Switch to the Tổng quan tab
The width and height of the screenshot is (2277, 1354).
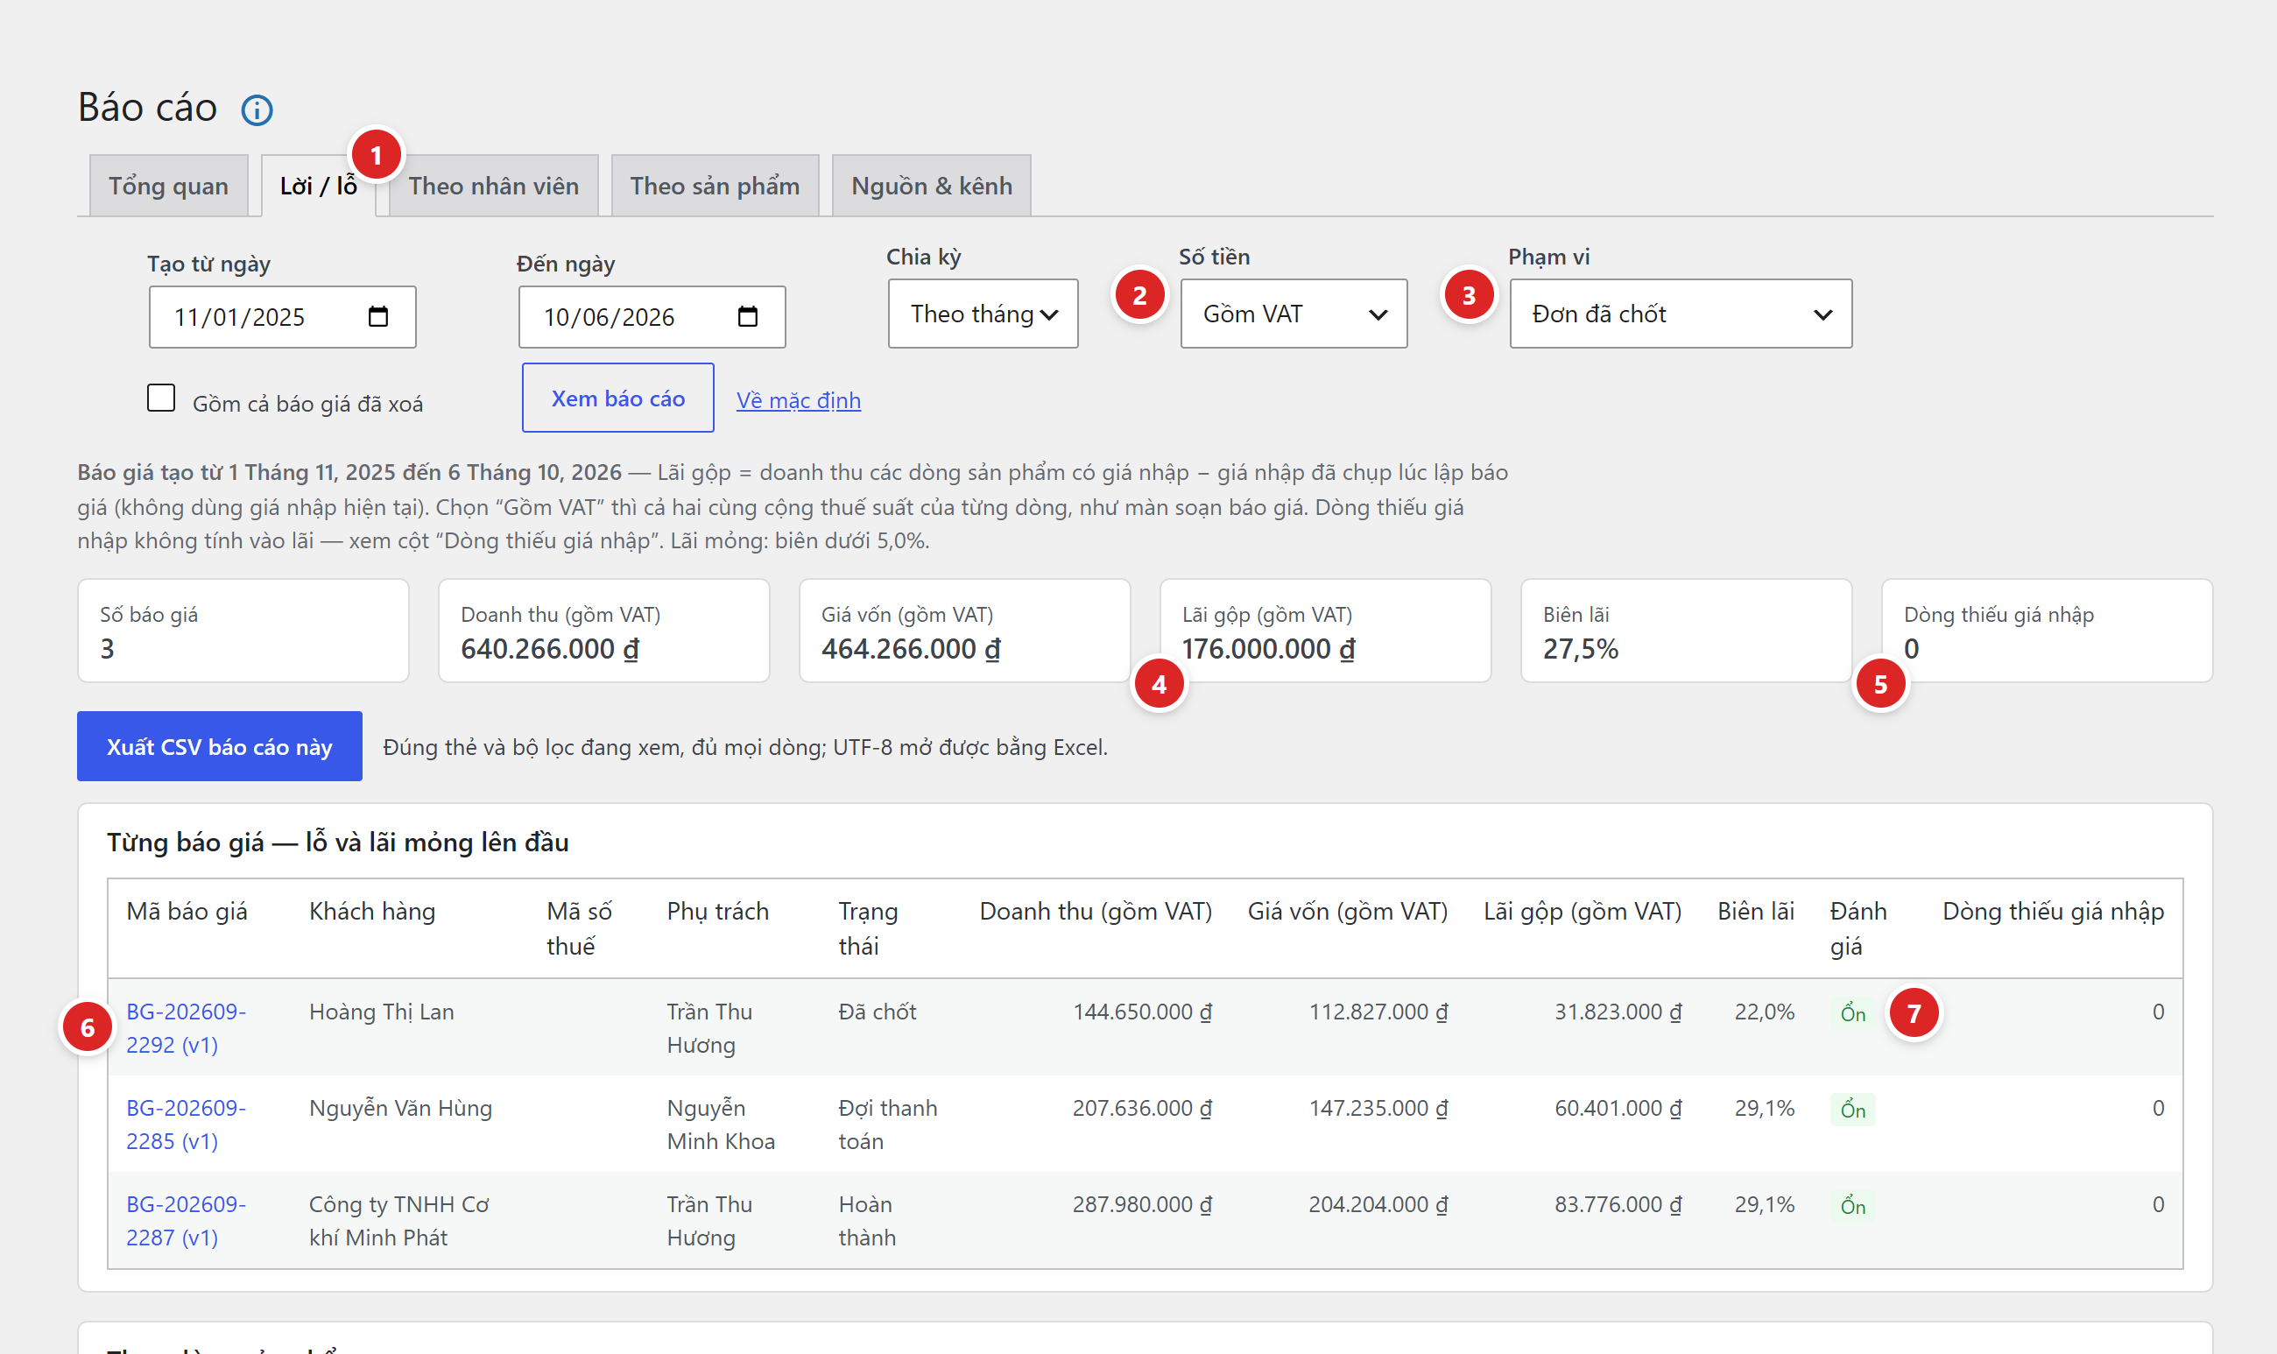[x=169, y=187]
